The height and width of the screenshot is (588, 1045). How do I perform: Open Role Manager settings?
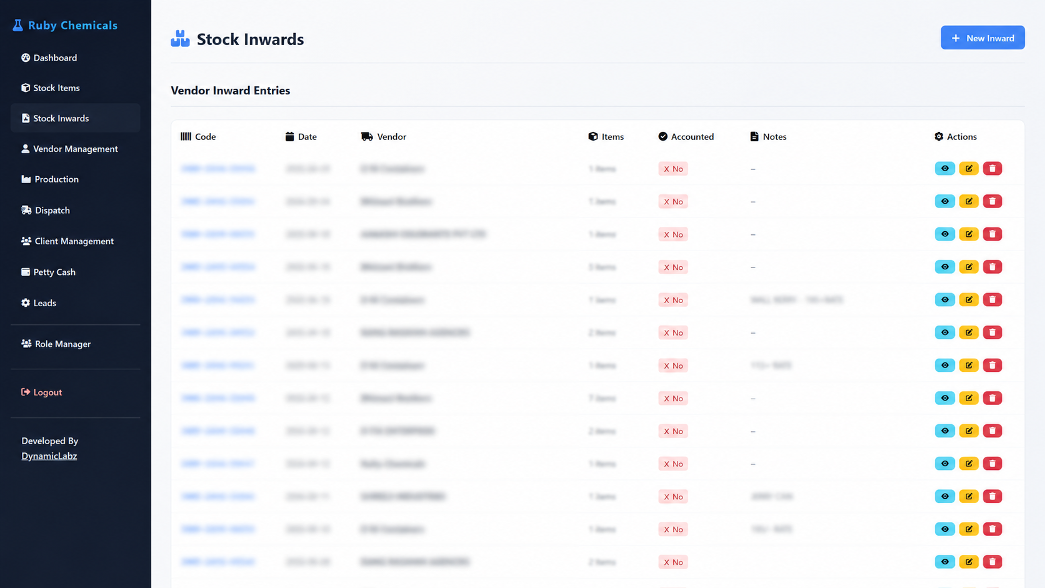point(56,344)
